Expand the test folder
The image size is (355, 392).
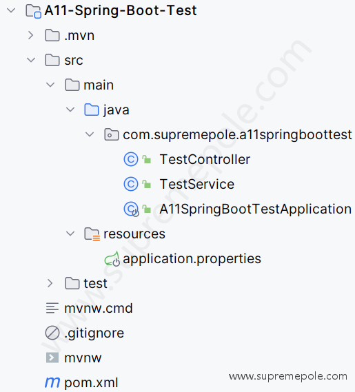[x=50, y=283]
